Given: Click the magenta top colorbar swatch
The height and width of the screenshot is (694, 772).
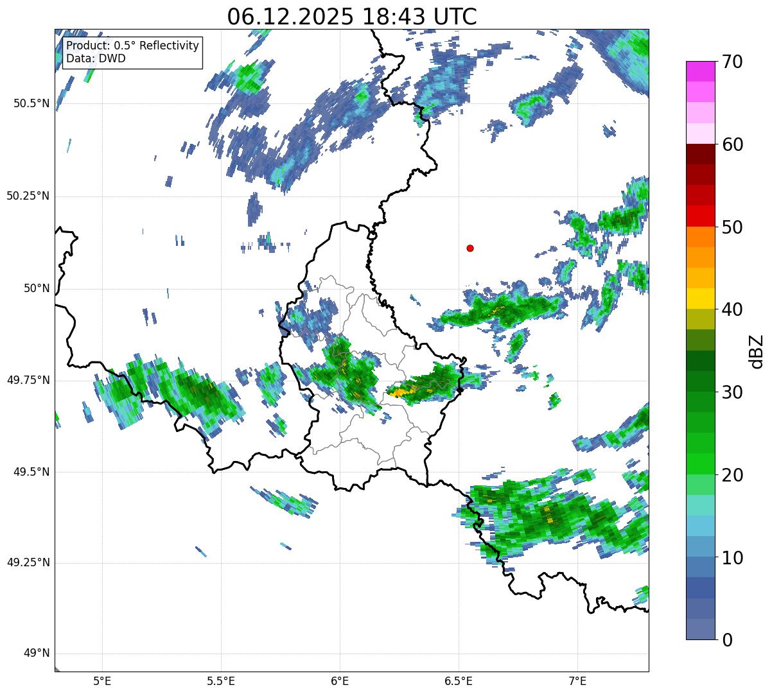Looking at the screenshot, I should 700,71.
